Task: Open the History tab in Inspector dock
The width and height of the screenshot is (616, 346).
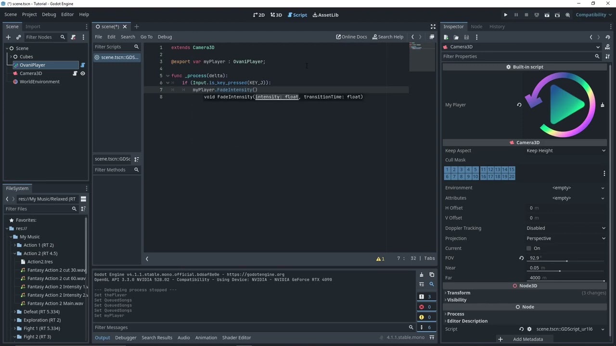Action: (497, 26)
